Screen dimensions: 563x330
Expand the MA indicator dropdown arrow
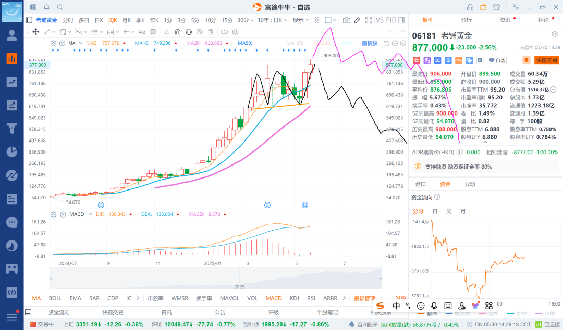pos(81,43)
